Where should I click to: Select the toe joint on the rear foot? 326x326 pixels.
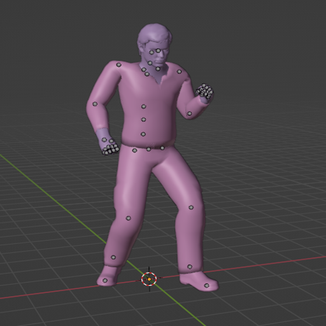(x=105, y=281)
